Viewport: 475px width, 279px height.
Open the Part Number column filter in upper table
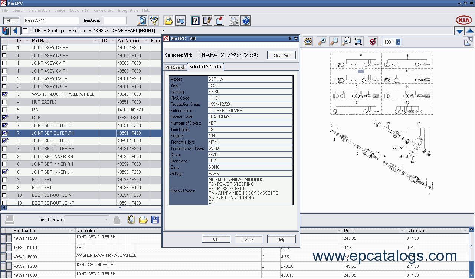[x=146, y=41]
